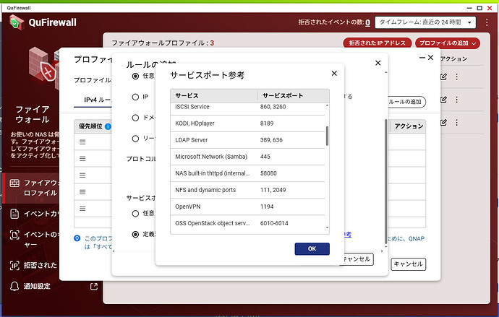Select the 定義 service port radio option
499x317 pixels.
click(135, 234)
